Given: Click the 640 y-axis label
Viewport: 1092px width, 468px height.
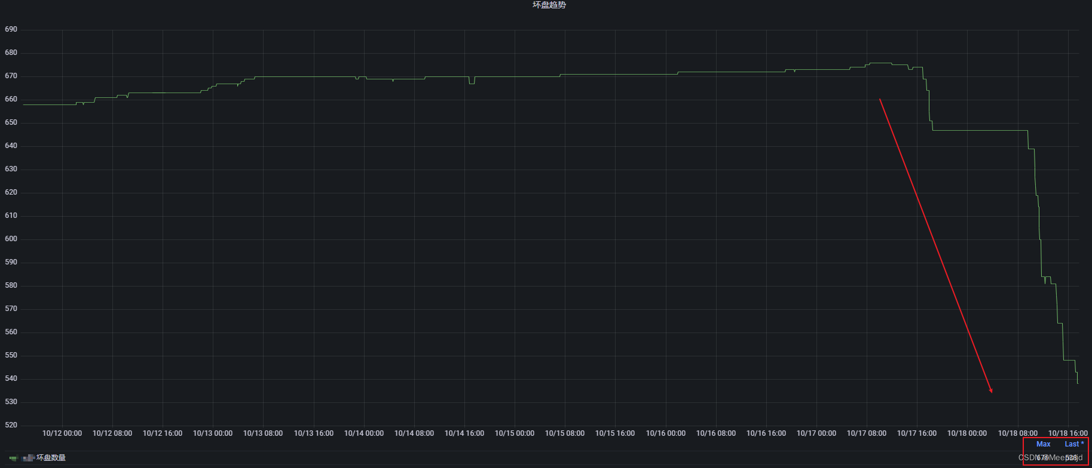Looking at the screenshot, I should (11, 146).
